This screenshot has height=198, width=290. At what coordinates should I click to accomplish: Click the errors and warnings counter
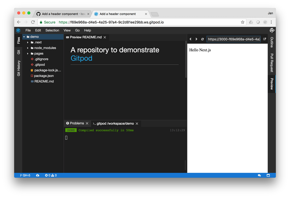click(x=51, y=175)
